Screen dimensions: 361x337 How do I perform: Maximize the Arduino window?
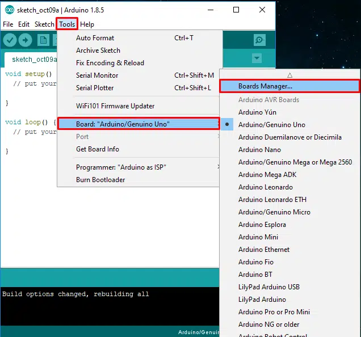236,10
